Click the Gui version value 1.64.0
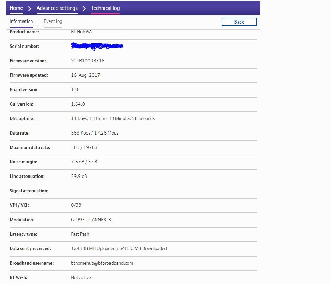Viewport: 330px width, 284px height. click(78, 104)
